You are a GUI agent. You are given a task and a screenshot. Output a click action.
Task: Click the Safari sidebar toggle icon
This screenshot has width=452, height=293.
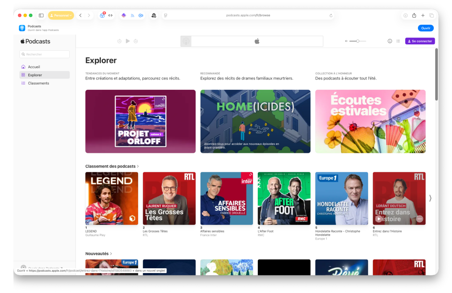coord(41,15)
